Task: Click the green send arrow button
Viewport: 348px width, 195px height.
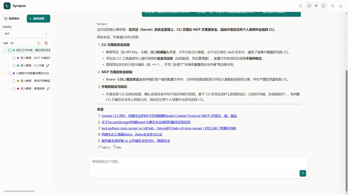Action: click(303, 174)
